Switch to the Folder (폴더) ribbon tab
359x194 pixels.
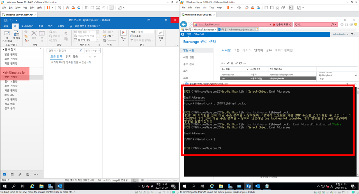[41, 26]
